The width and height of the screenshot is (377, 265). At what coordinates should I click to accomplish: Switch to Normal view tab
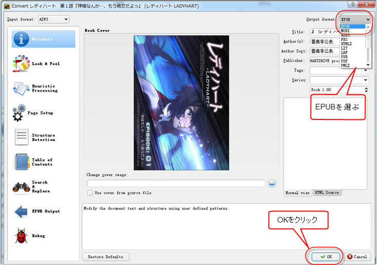click(297, 193)
